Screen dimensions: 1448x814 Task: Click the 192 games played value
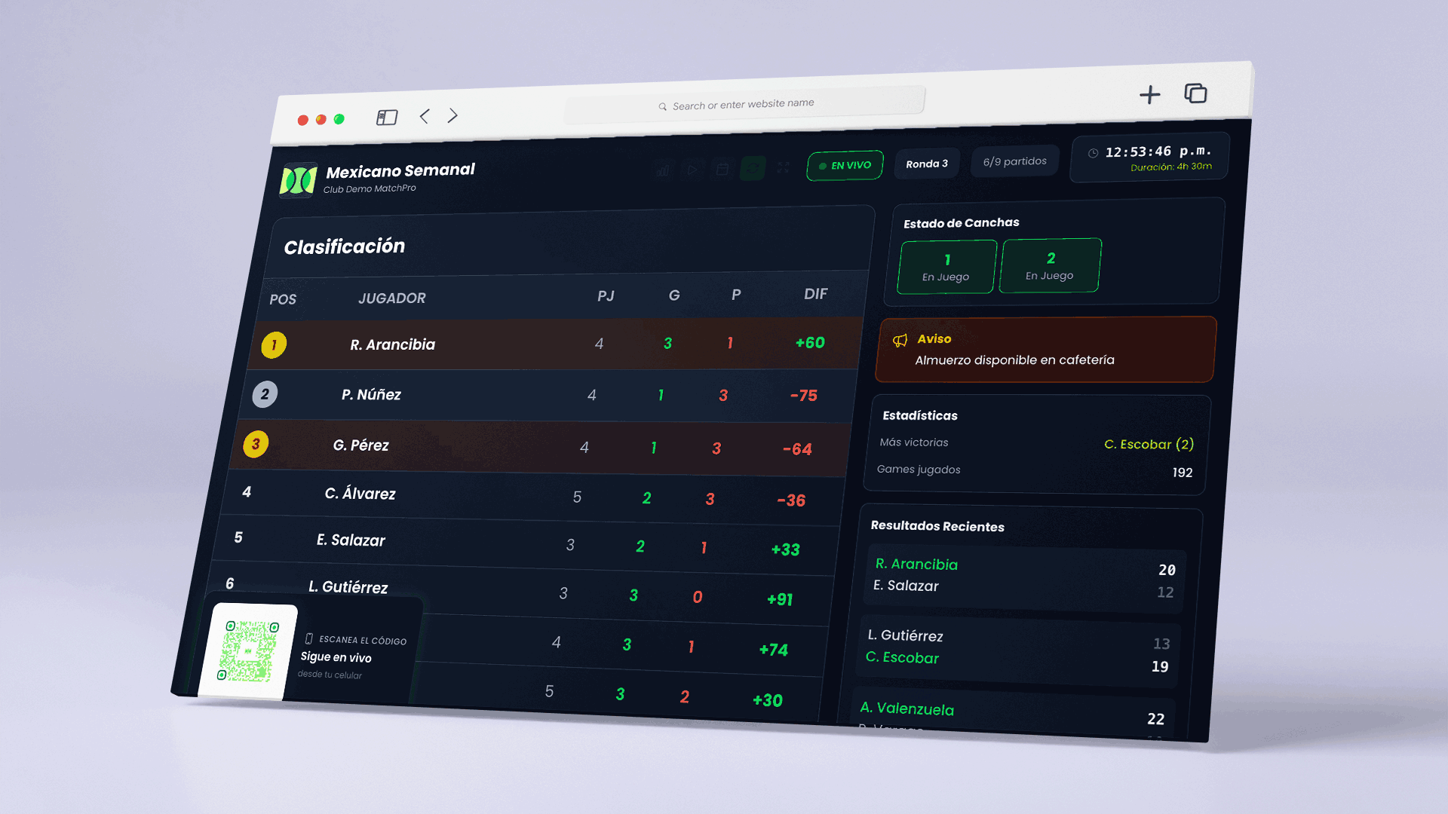coord(1183,473)
